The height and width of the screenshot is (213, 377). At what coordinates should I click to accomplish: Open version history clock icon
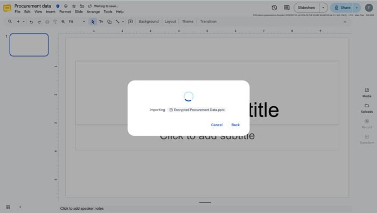[x=274, y=8]
